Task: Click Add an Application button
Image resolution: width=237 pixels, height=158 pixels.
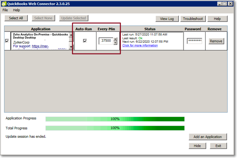Action: tap(208, 137)
